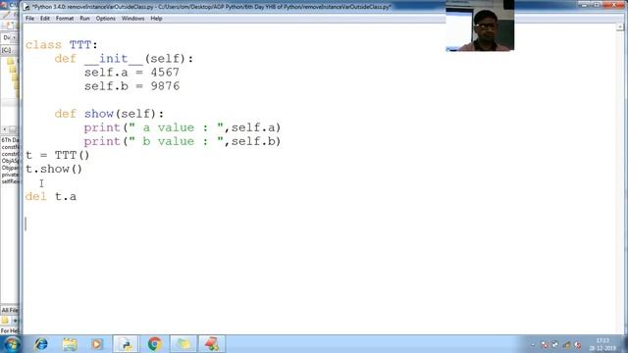Click the IDLE title bar text
Screen dimensions: 628x353
point(212,7)
